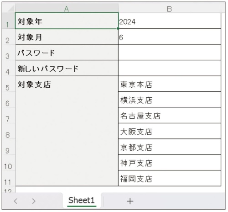
Task: Select row 4 header
Action: pyautogui.click(x=9, y=68)
